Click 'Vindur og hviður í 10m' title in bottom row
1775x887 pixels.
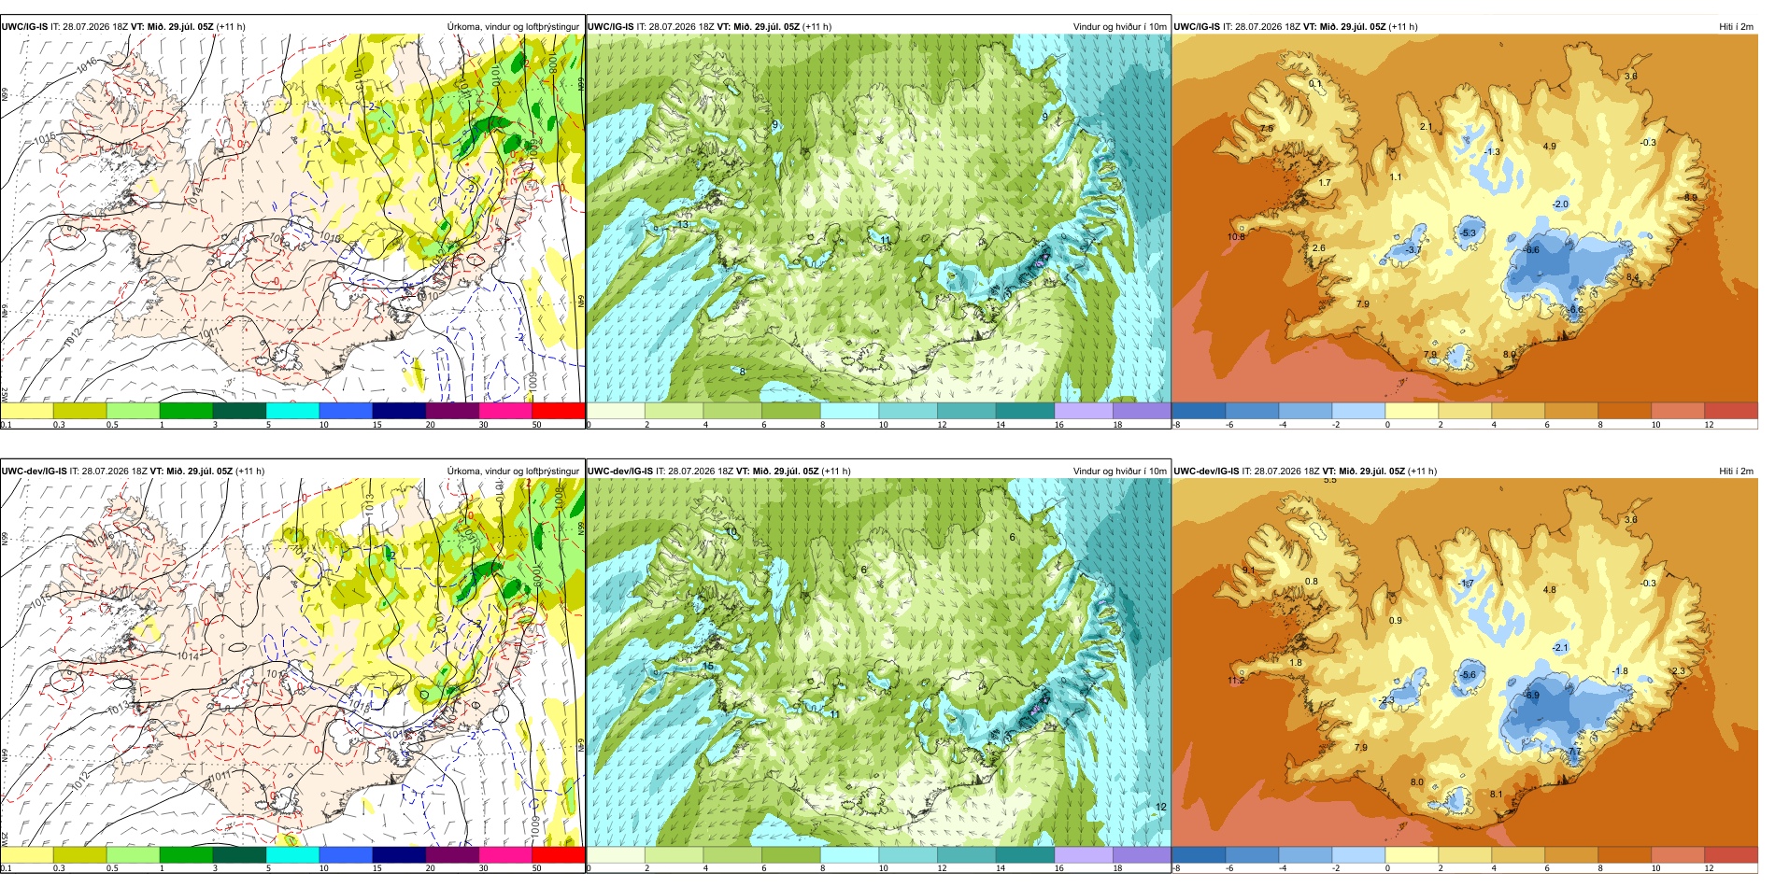click(1119, 472)
